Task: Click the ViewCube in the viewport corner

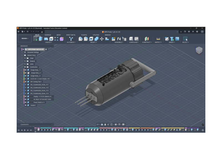Action: (199, 50)
